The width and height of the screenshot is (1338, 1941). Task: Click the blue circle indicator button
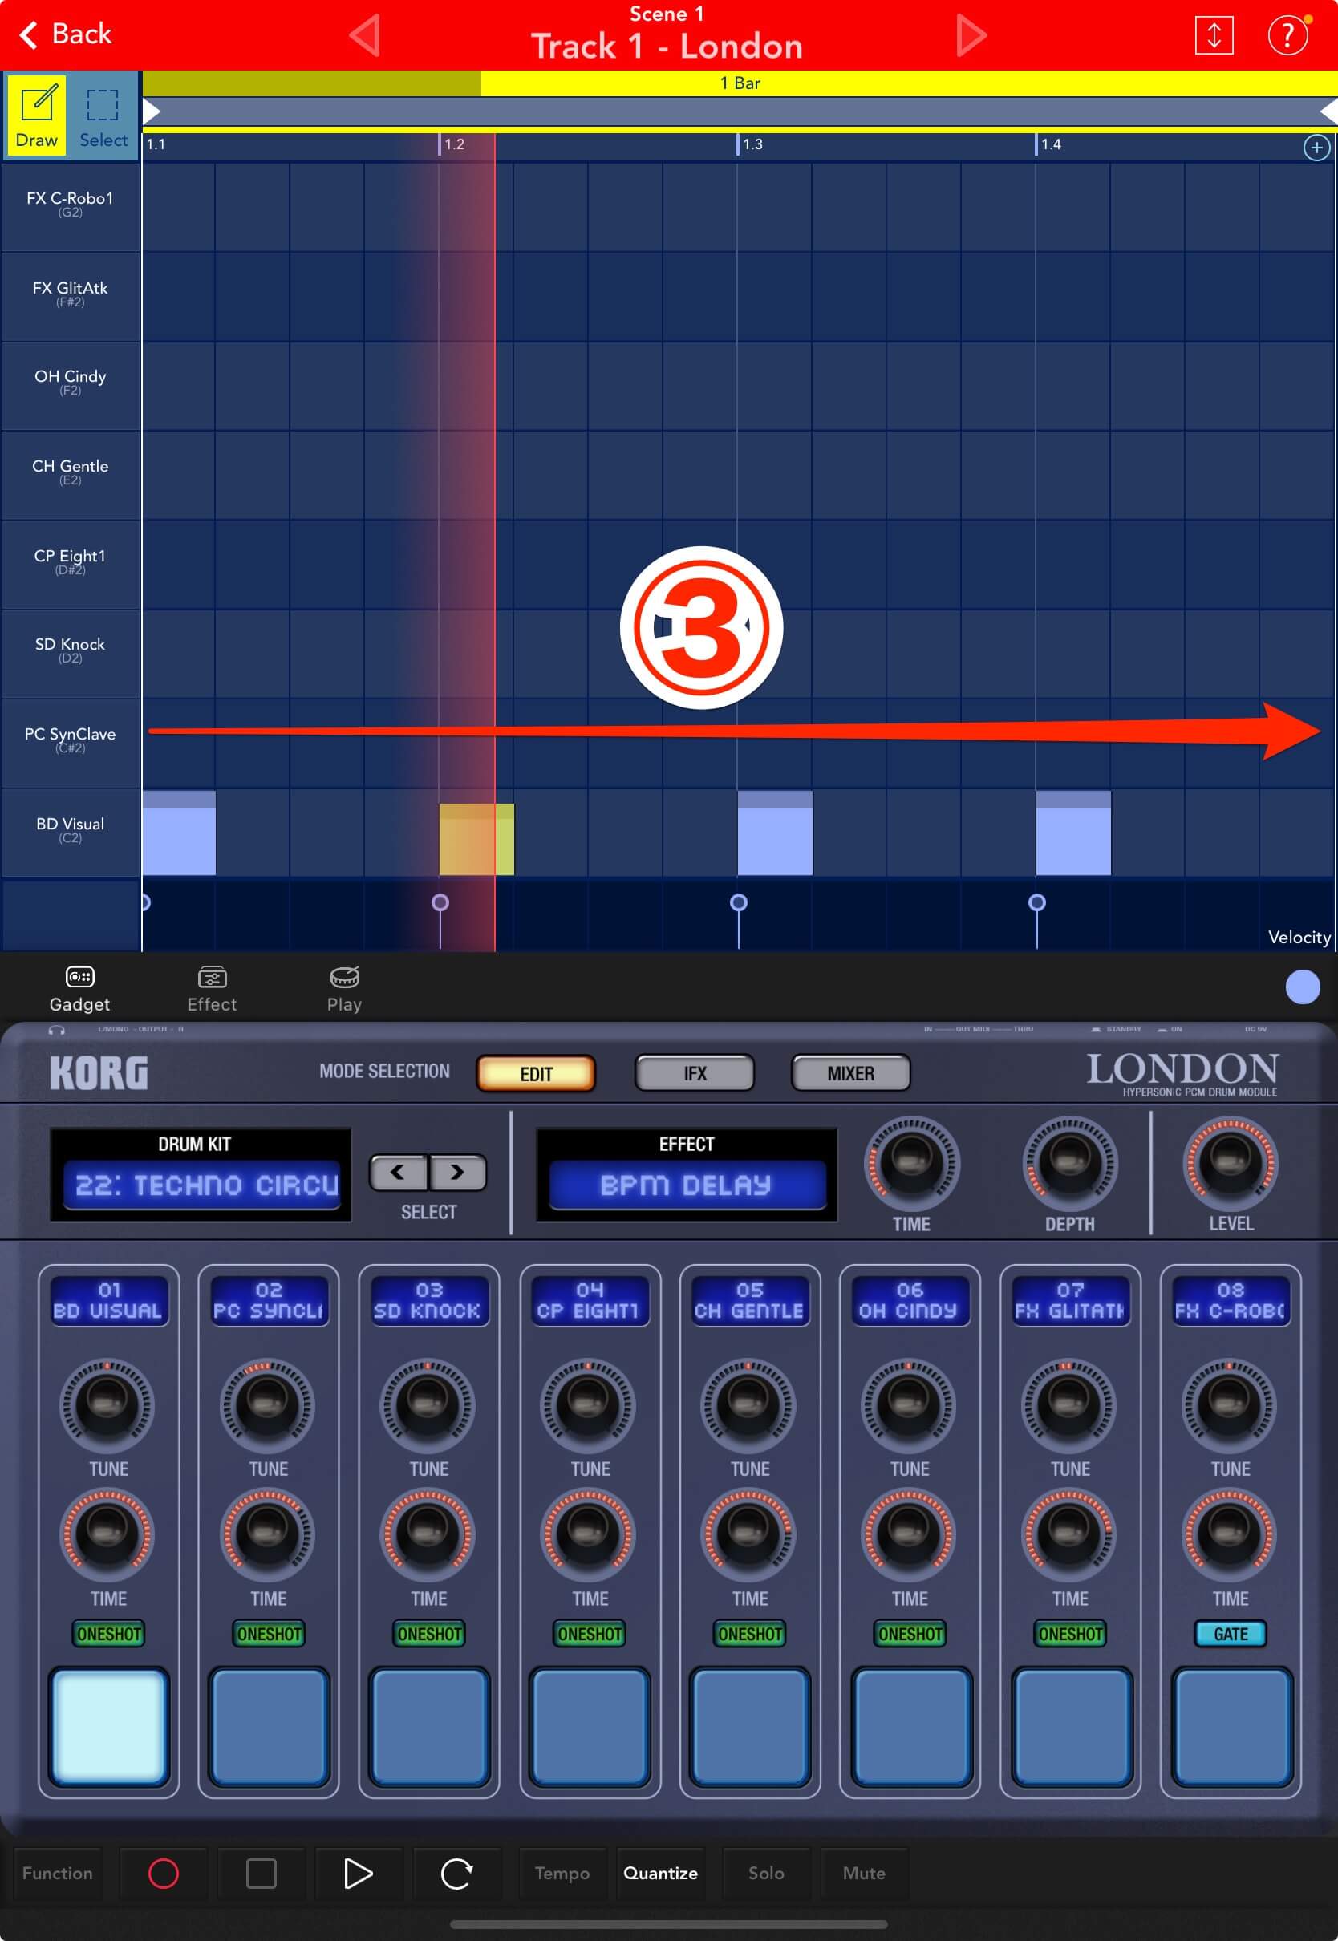point(1302,987)
